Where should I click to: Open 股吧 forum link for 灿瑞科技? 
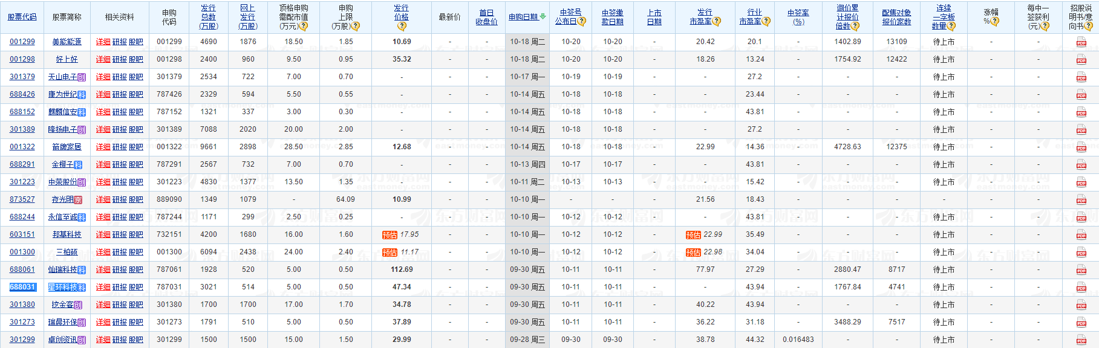coord(136,270)
